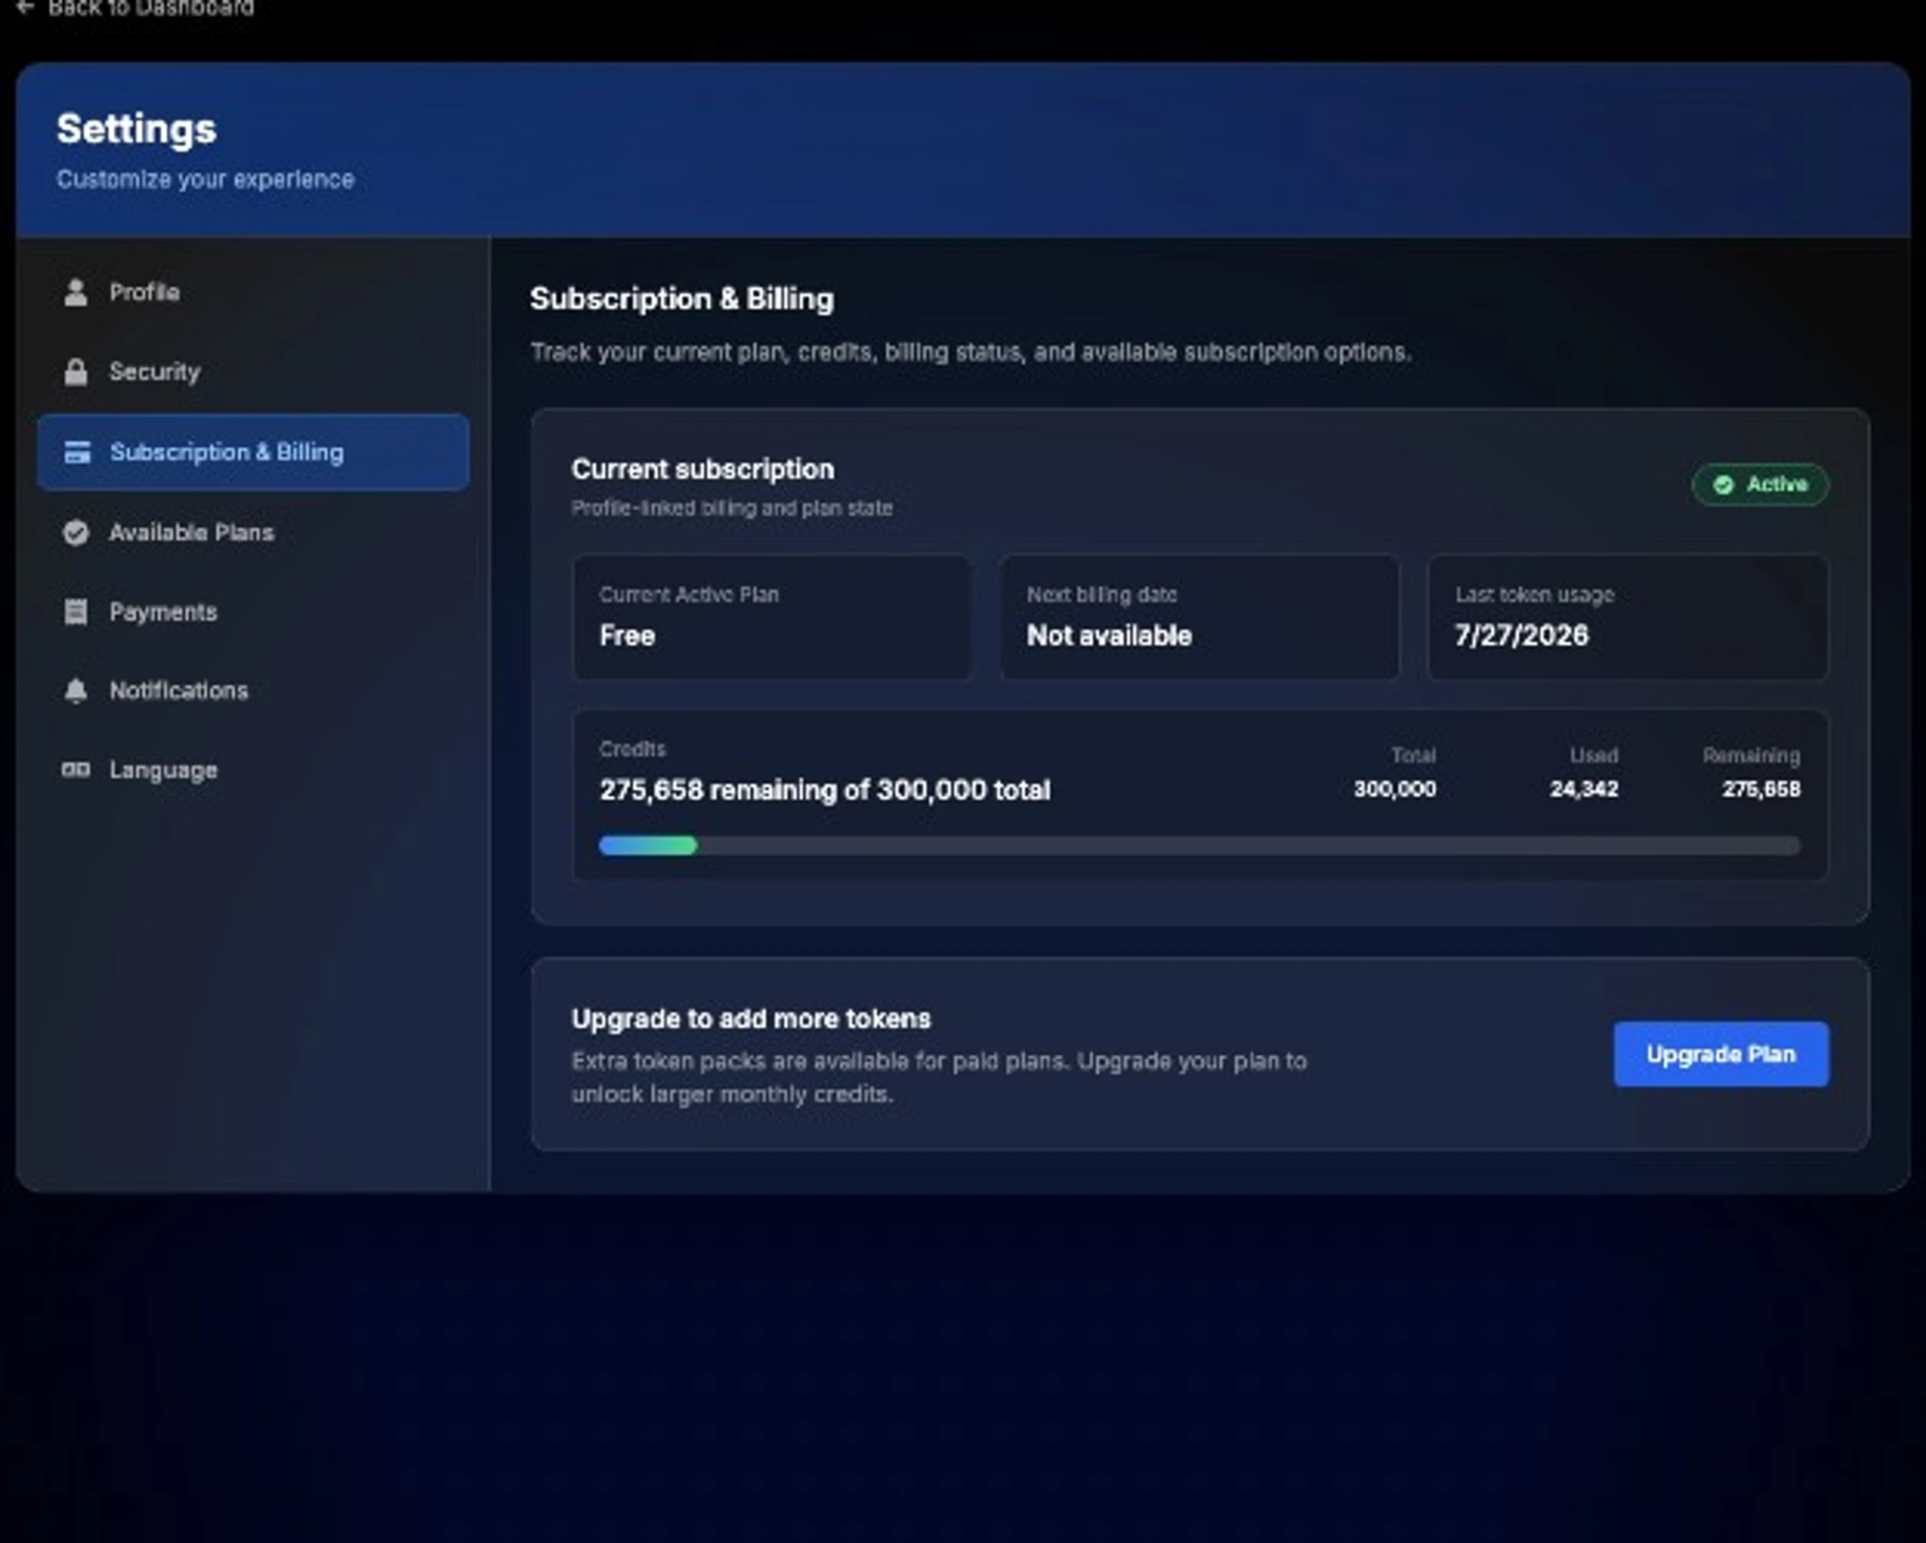Viewport: 1926px width, 1543px height.
Task: Click the Next billing date card
Action: pyautogui.click(x=1199, y=617)
